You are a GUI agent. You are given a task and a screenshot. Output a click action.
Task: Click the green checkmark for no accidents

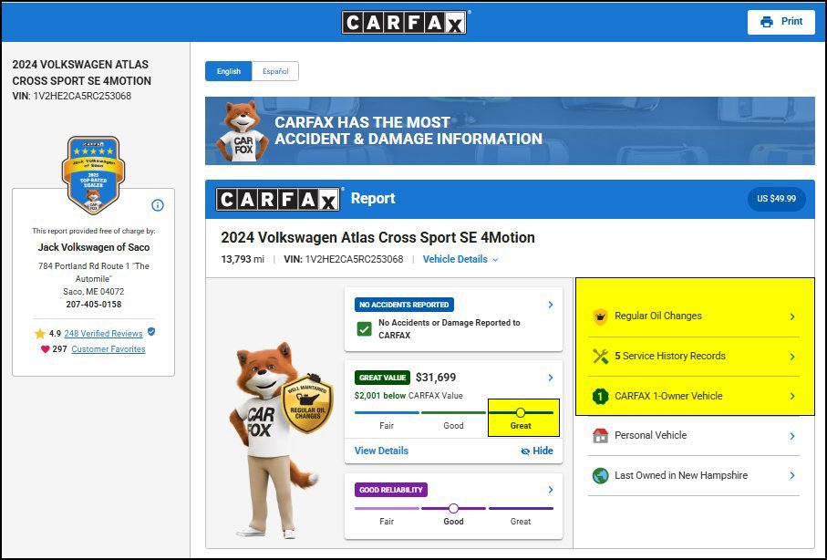[x=364, y=329]
